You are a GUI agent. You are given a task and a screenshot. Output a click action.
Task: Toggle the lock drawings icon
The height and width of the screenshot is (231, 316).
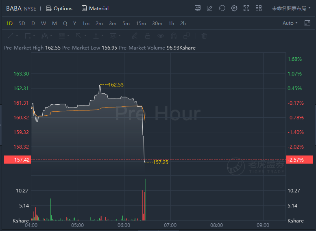coord(148,36)
